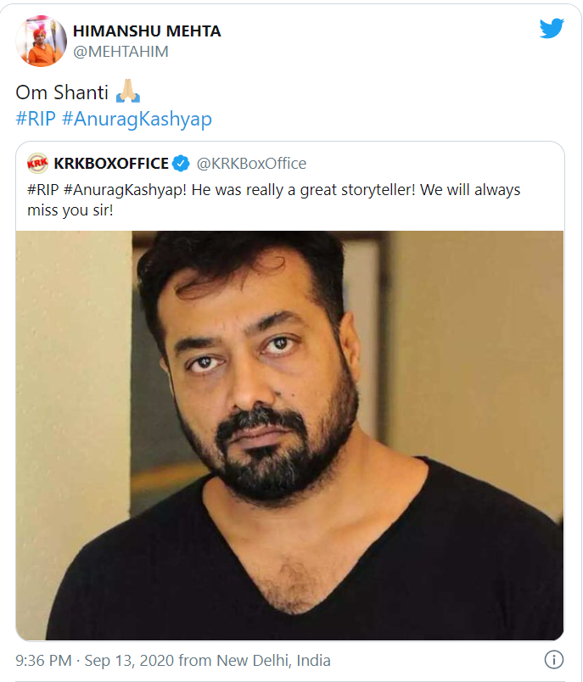This screenshot has height=682, width=583.
Task: Visit the @KRKBoxOffice handle
Action: coord(251,164)
